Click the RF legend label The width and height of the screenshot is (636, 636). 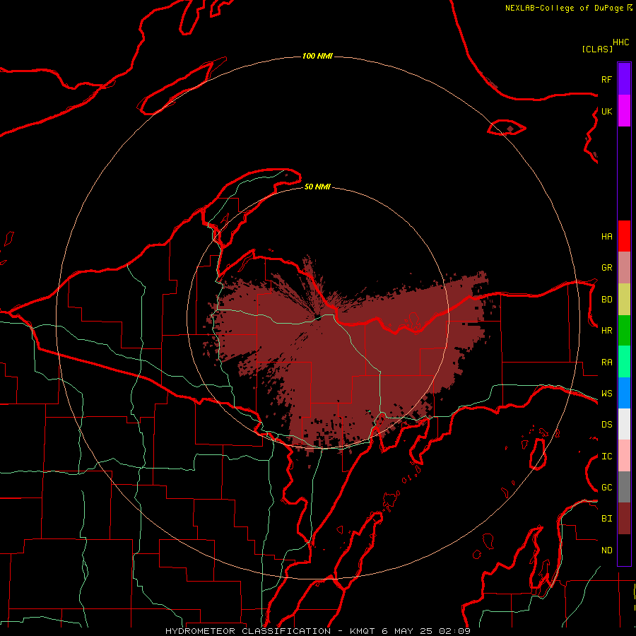pyautogui.click(x=606, y=79)
